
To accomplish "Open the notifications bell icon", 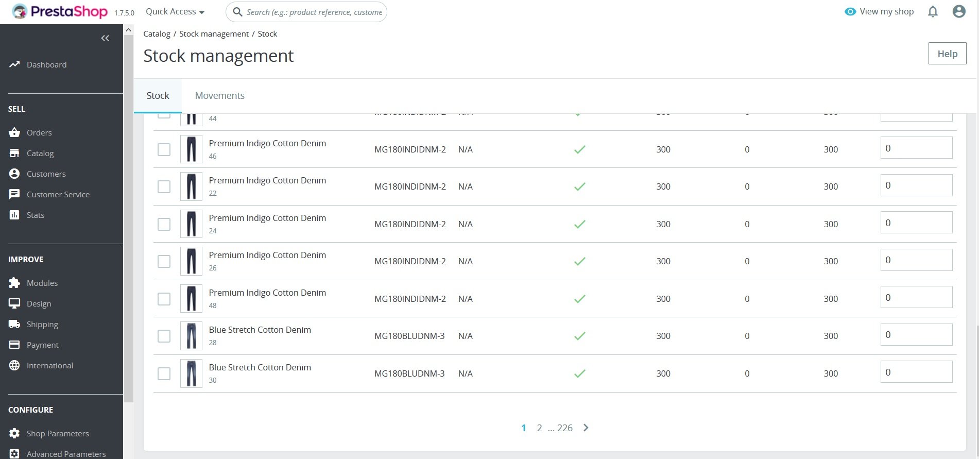I will coord(933,12).
